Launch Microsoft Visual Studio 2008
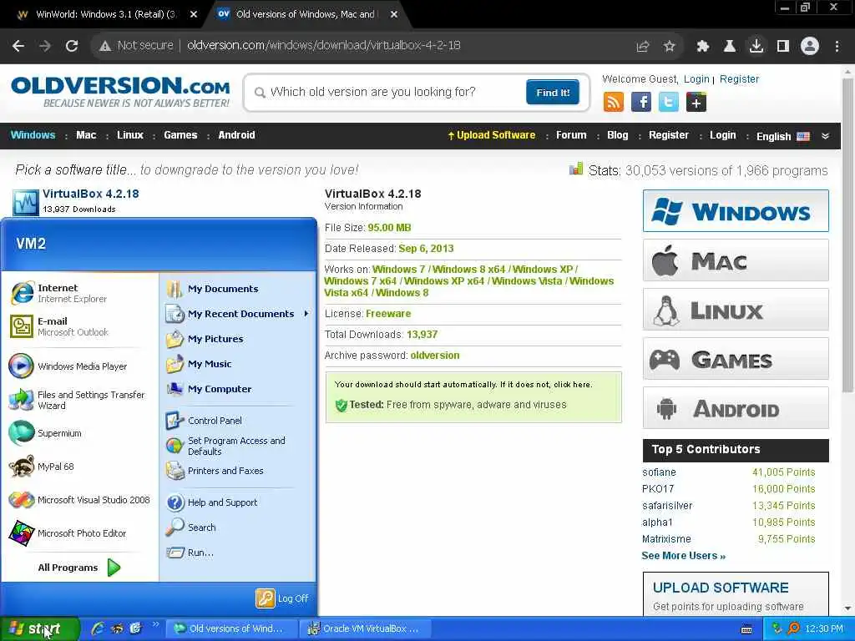This screenshot has height=641, width=855. 79,500
